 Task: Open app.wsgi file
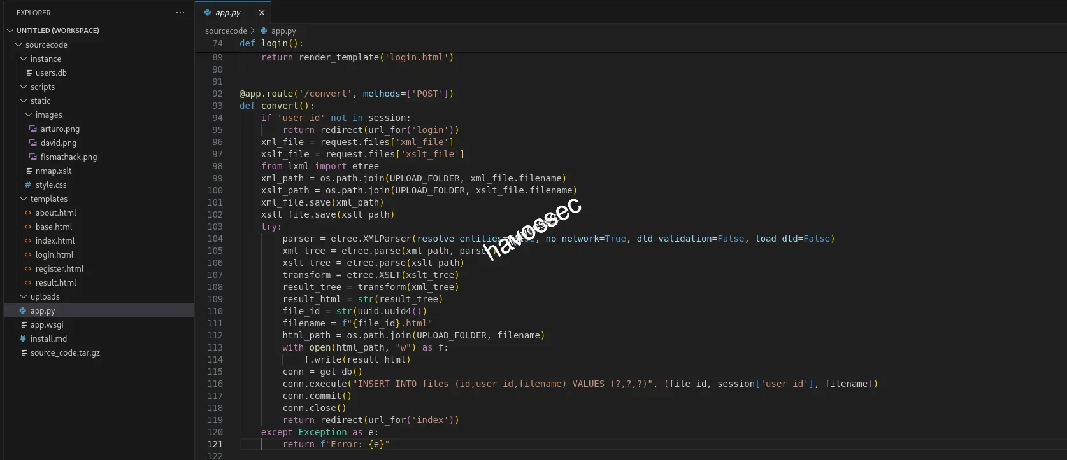[47, 325]
